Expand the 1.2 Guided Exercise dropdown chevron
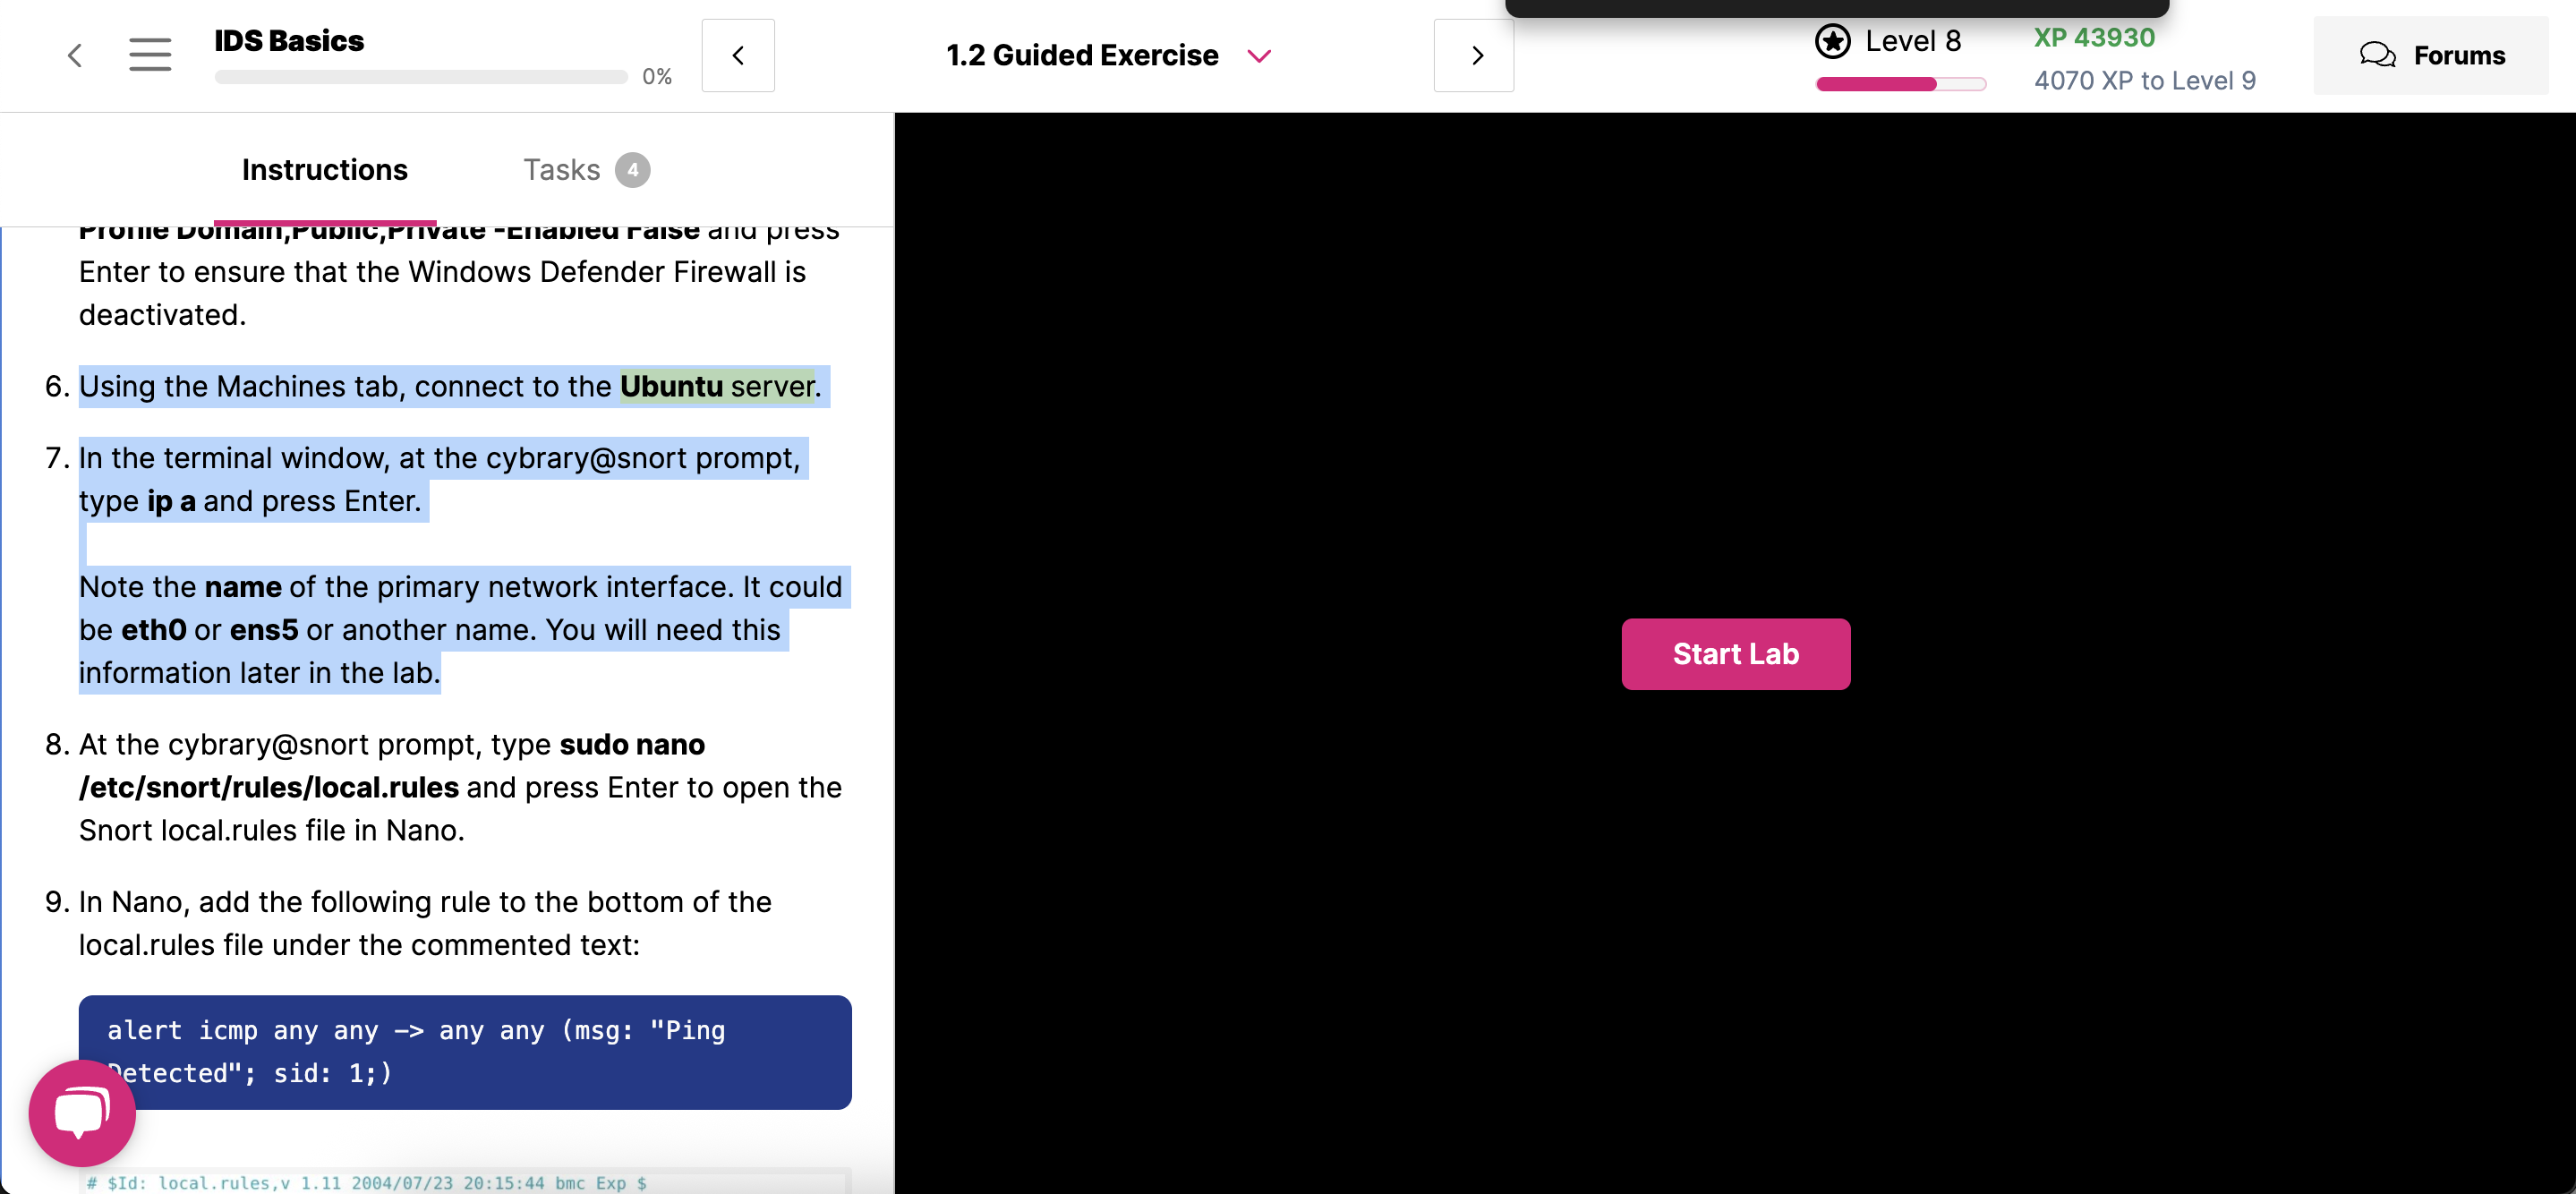This screenshot has height=1194, width=2576. tap(1259, 56)
